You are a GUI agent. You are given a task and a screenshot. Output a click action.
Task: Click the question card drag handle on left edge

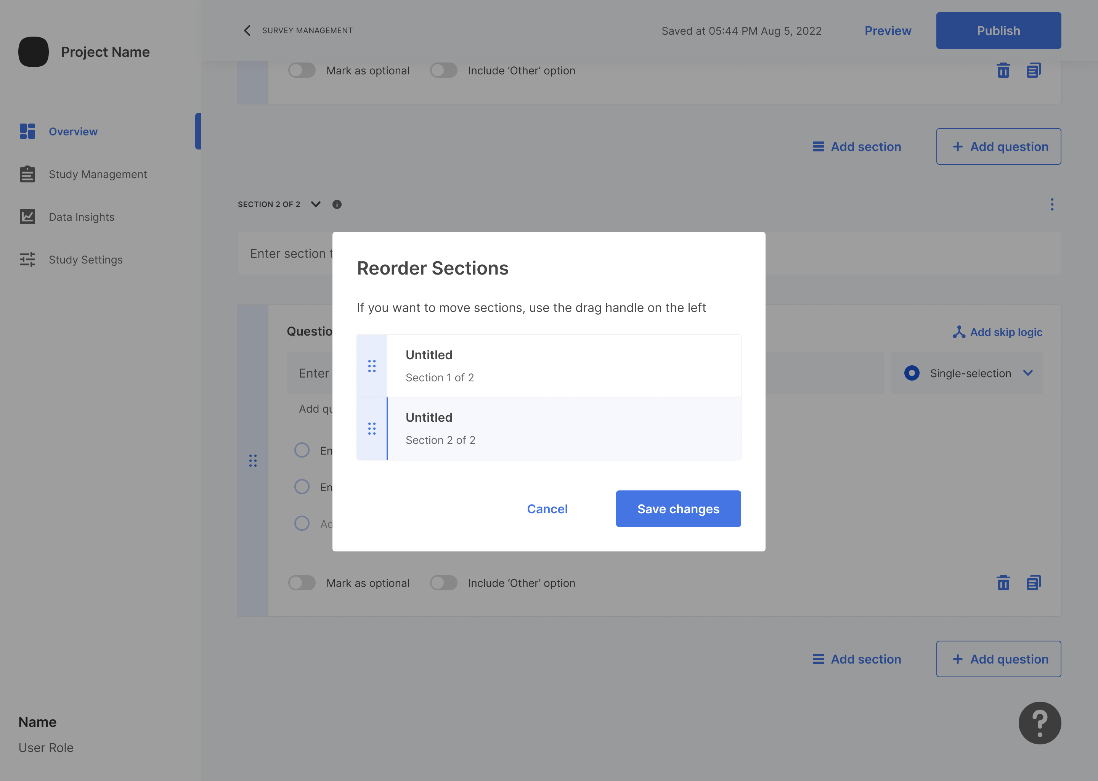253,461
